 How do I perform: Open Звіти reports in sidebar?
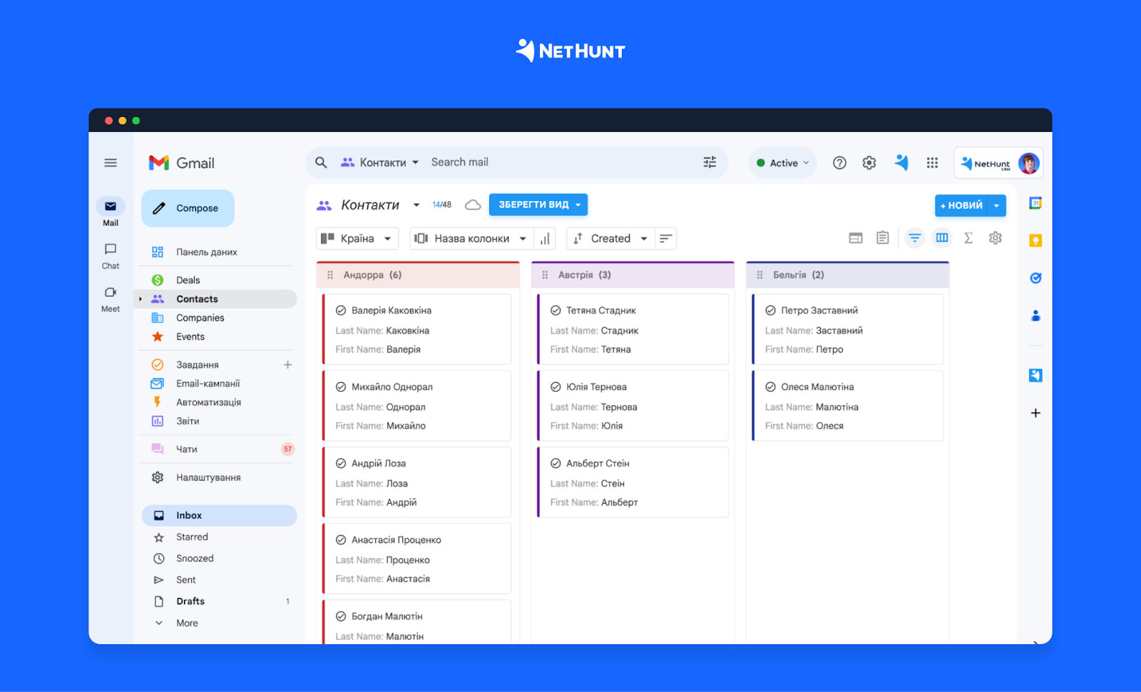(x=188, y=421)
